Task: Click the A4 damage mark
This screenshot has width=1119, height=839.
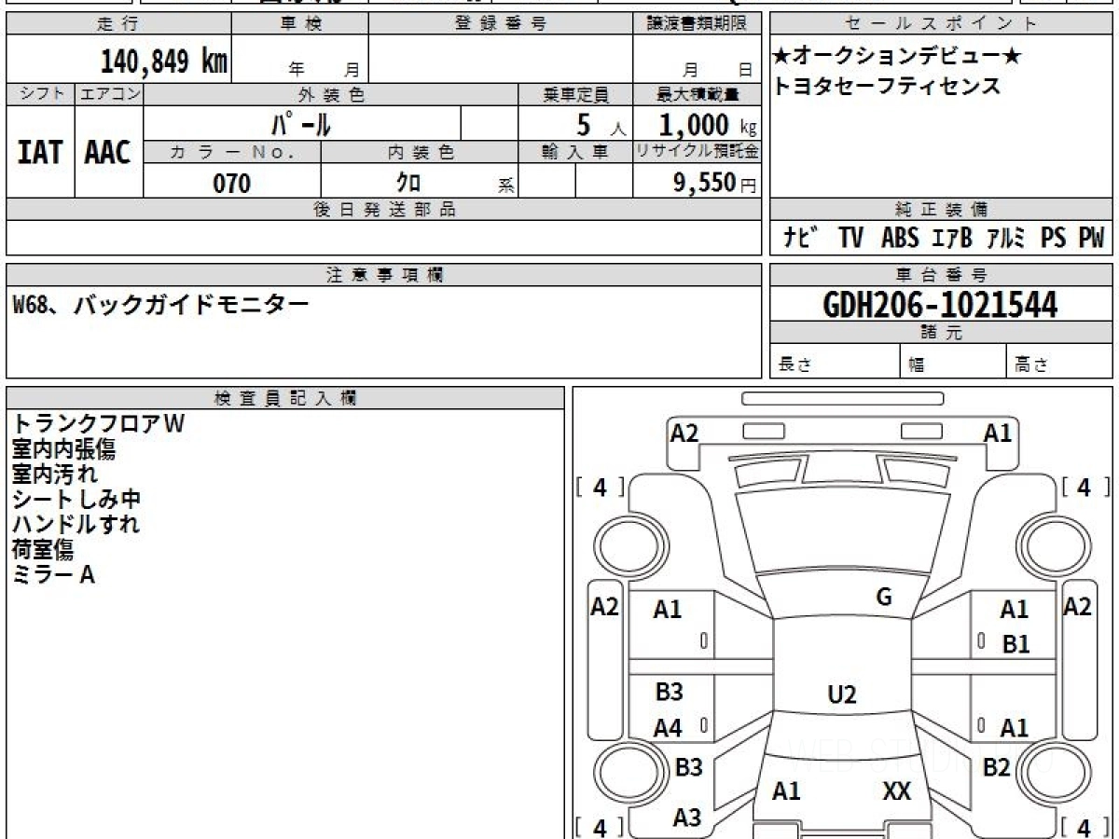Action: coord(668,729)
